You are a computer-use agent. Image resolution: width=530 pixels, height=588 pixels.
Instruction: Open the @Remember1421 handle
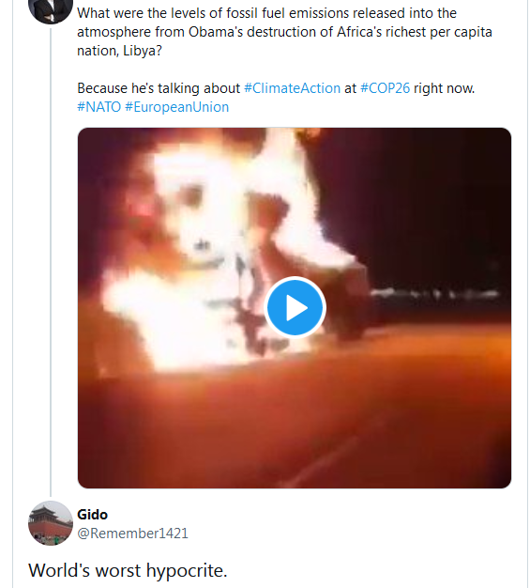132,534
